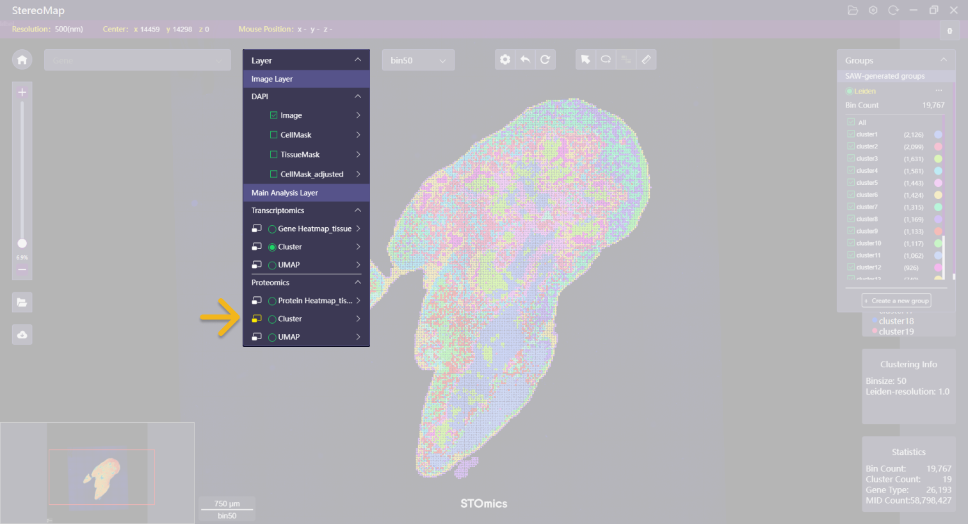Select the lasso tool
This screenshot has width=968, height=524.
606,60
